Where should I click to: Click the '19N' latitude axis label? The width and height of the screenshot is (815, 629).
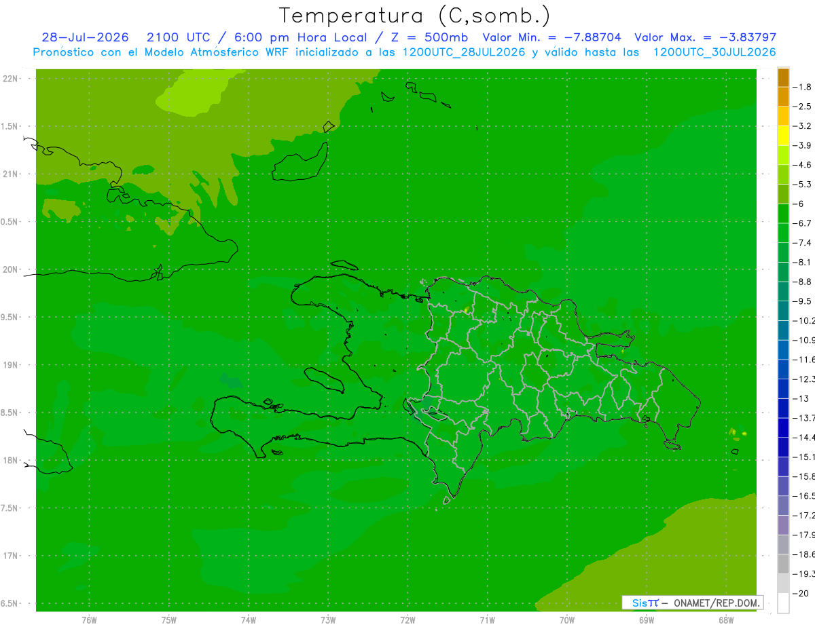click(x=11, y=364)
